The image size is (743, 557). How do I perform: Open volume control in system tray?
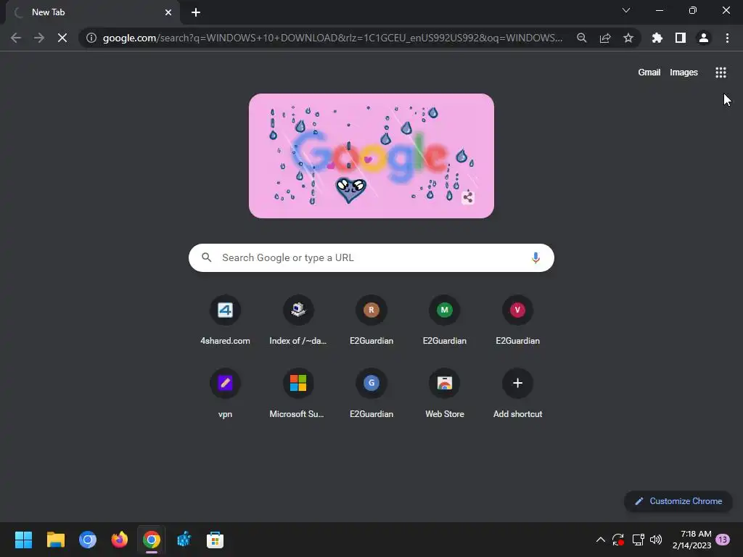pos(656,540)
